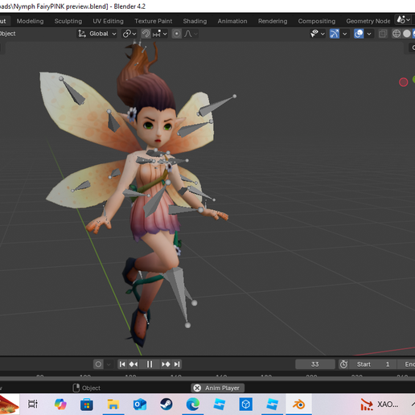Jump to the animation start frame

(x=122, y=364)
